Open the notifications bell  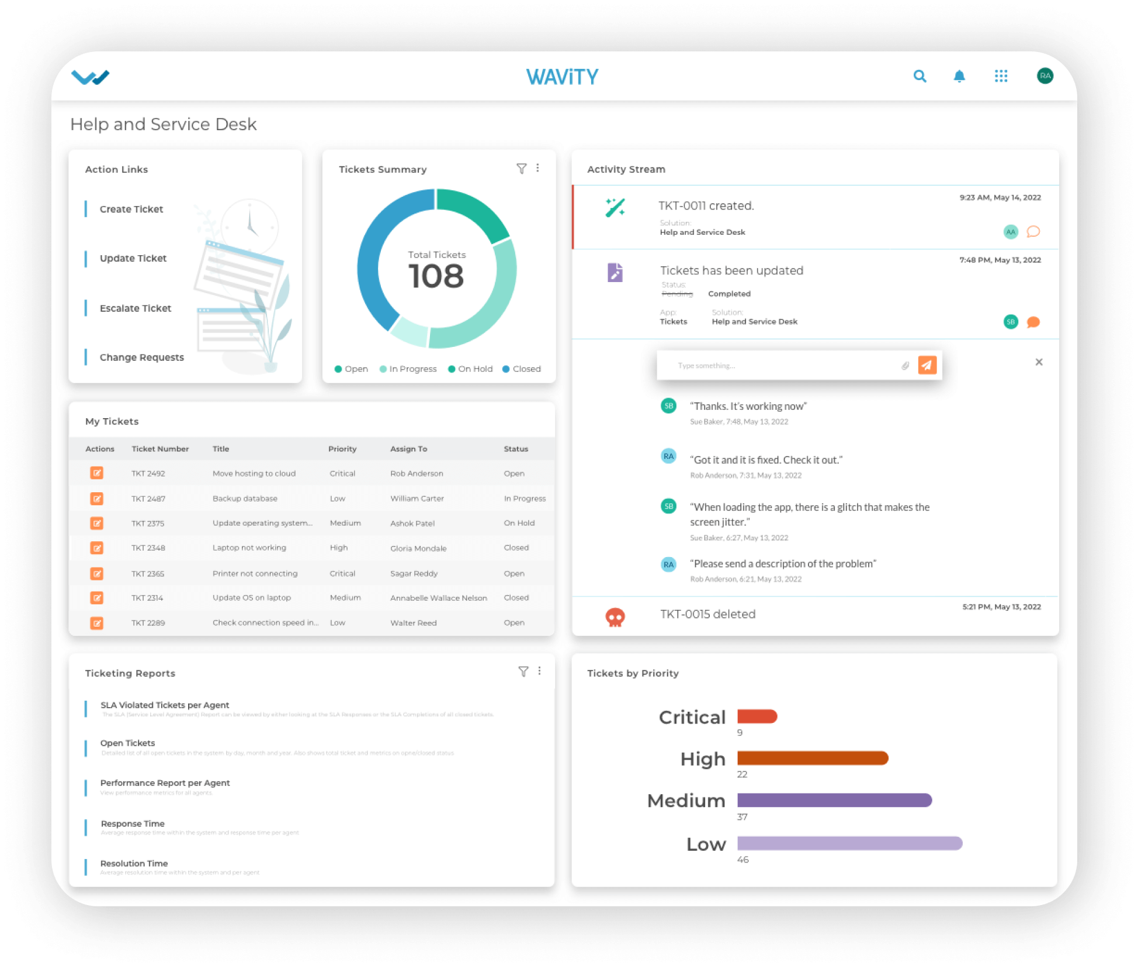[x=960, y=76]
